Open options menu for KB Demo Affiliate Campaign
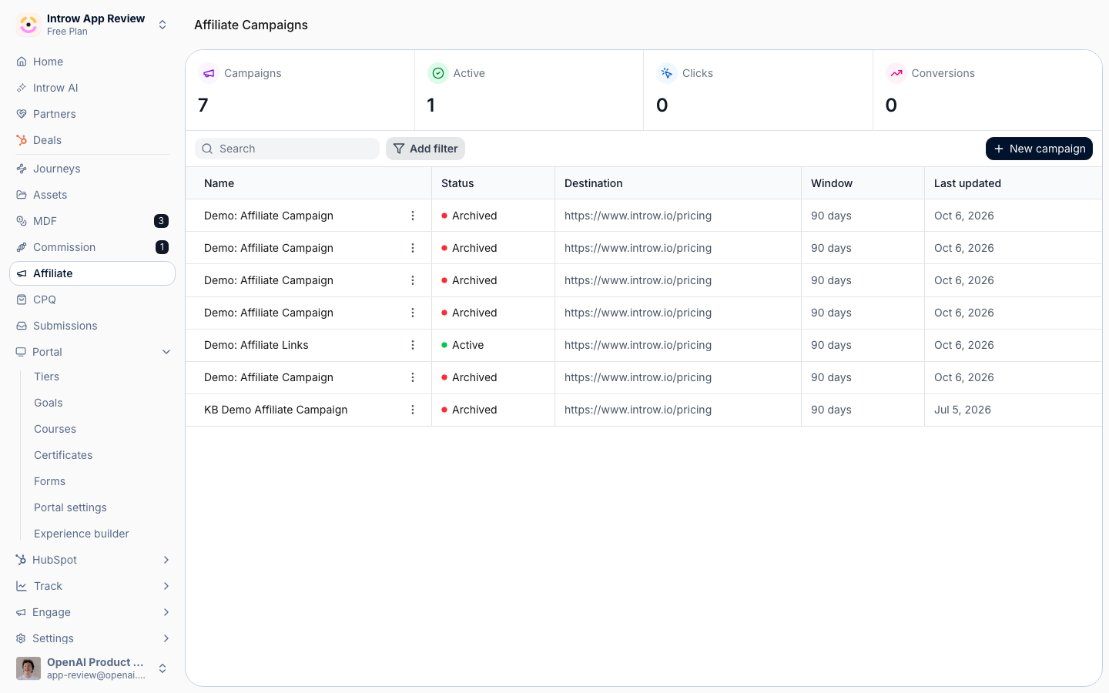 (x=413, y=410)
